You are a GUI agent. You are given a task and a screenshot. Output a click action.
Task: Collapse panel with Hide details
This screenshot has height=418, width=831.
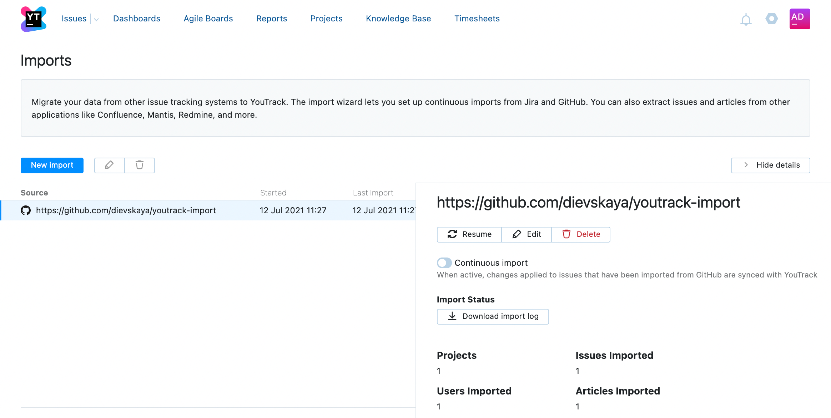[x=770, y=165]
